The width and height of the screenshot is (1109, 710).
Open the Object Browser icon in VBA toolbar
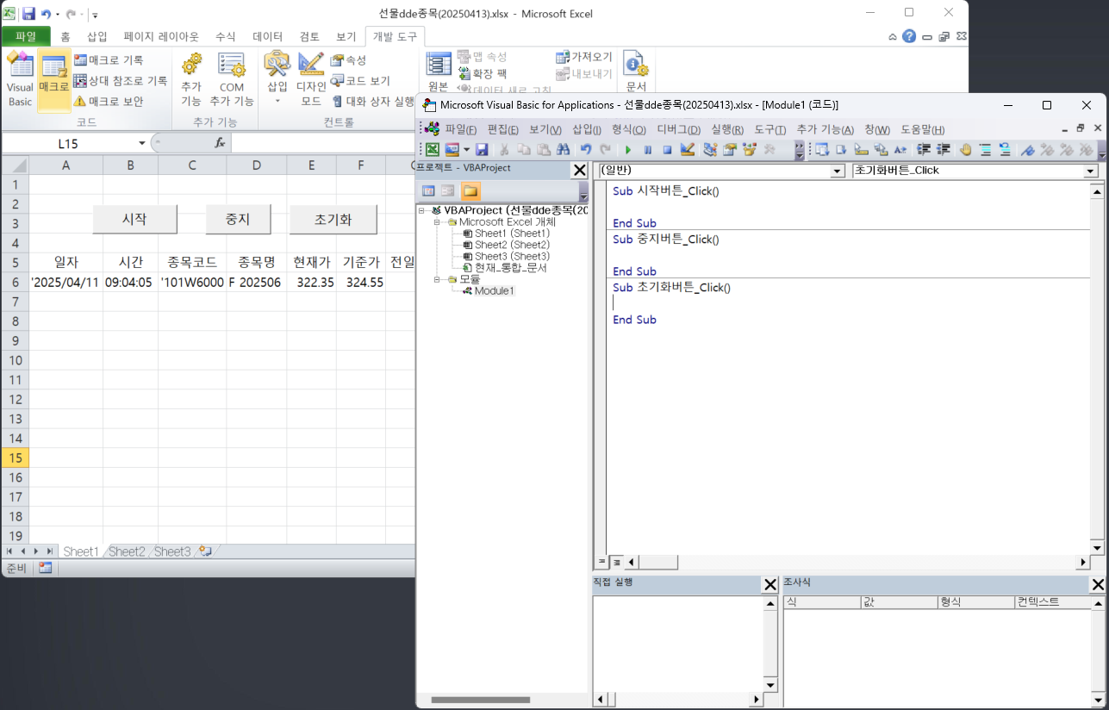[x=750, y=149]
